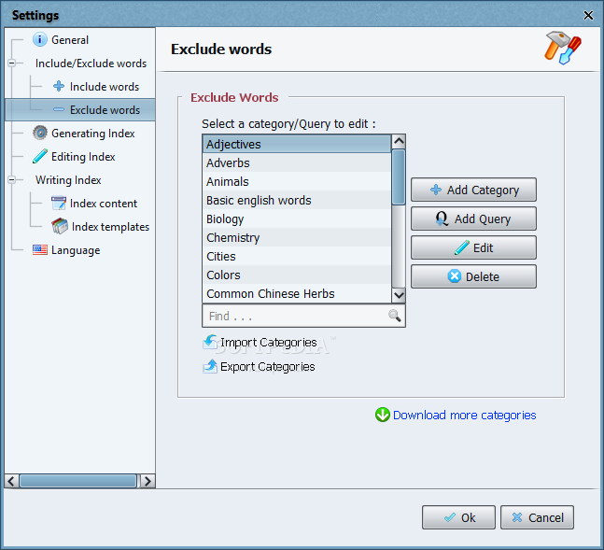The height and width of the screenshot is (550, 604).
Task: Click Export Categories
Action: 267,366
